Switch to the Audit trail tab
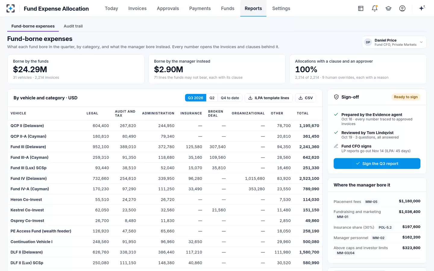This screenshot has width=434, height=271. pos(73,26)
